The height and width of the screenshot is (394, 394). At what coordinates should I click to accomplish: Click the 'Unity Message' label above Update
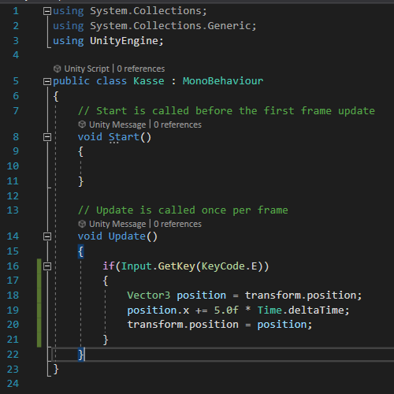[x=117, y=224]
